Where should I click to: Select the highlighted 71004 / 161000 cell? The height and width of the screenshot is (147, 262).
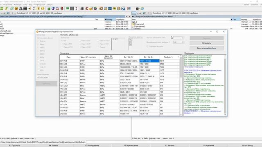pyautogui.click(x=149, y=61)
